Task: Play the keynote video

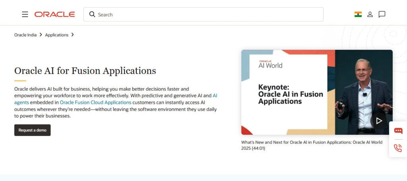Action: 379,121
